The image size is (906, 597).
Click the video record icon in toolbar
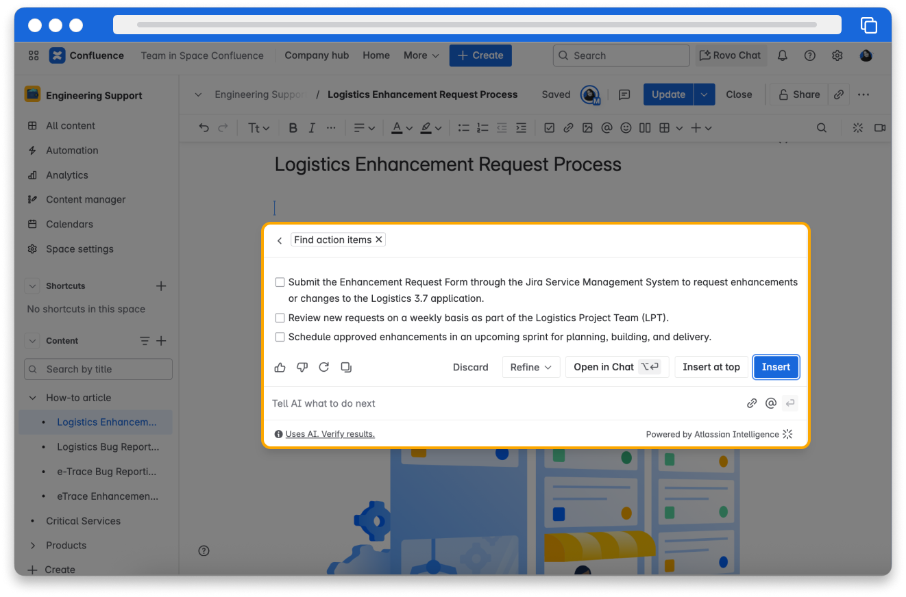880,127
